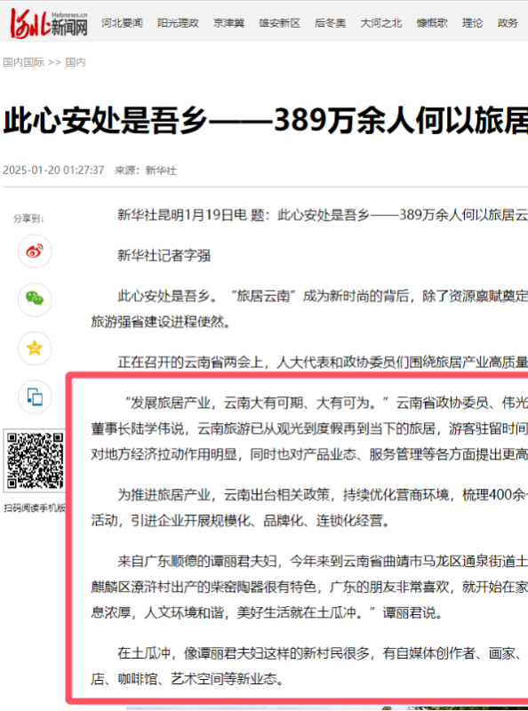The image size is (528, 711).
Task: Open 政务 nav item
Action: (x=508, y=23)
